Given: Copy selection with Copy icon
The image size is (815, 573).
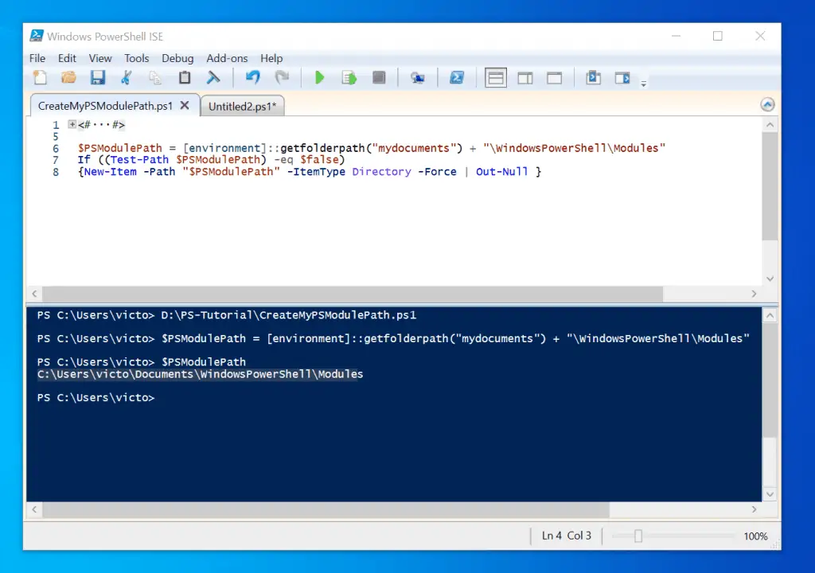Looking at the screenshot, I should (x=155, y=78).
